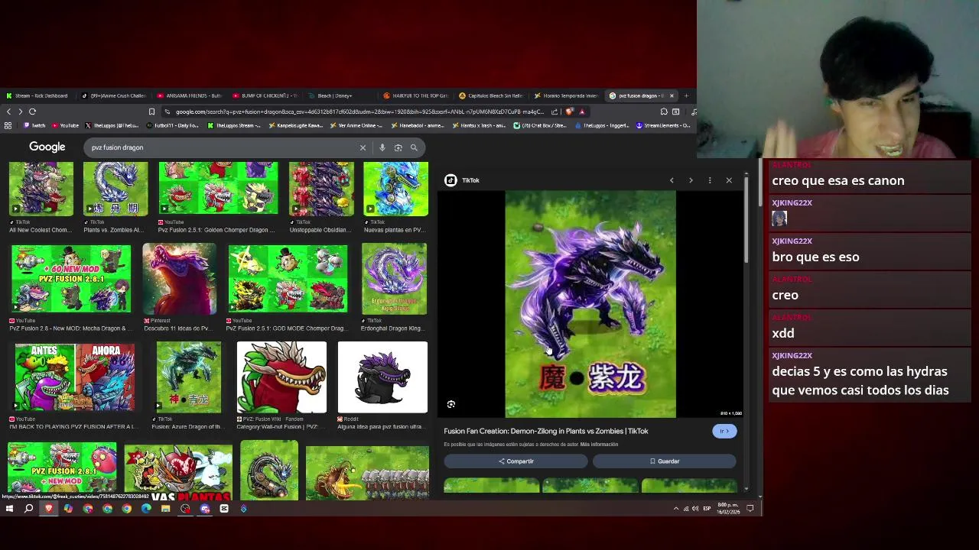Reload the page with the refresh icon
Image resolution: width=979 pixels, height=550 pixels.
point(32,112)
